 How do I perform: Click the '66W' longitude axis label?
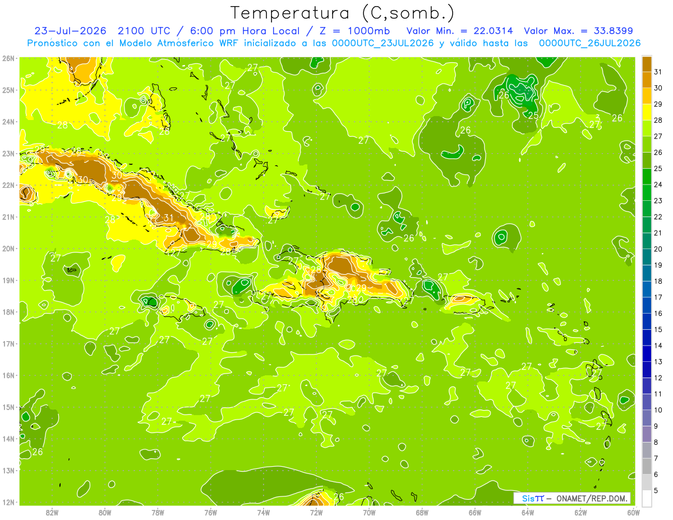click(475, 512)
